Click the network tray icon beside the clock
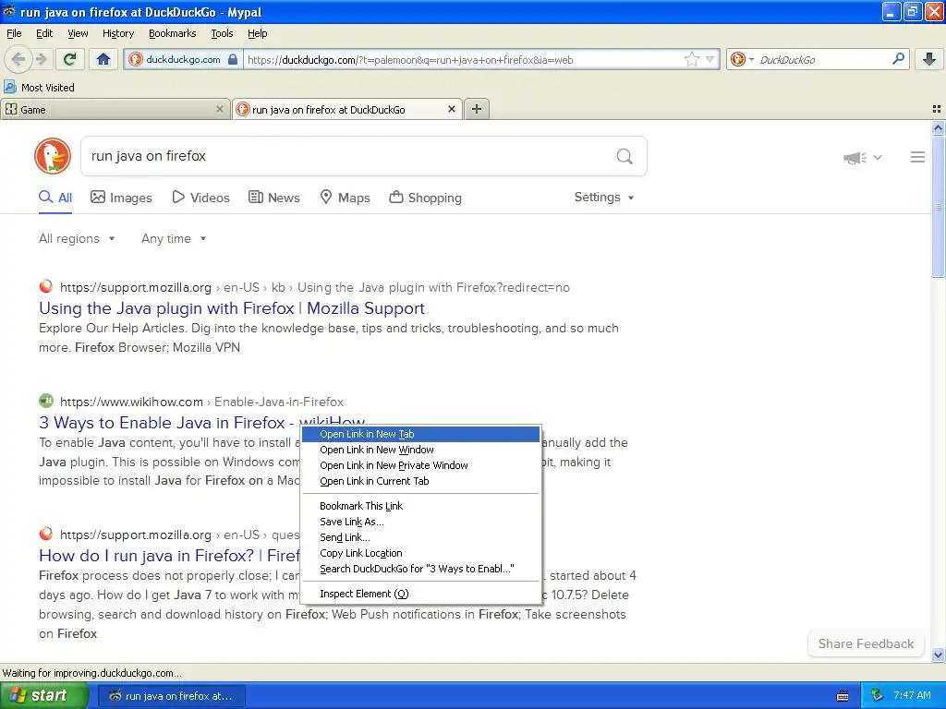This screenshot has width=946, height=709. (x=877, y=696)
